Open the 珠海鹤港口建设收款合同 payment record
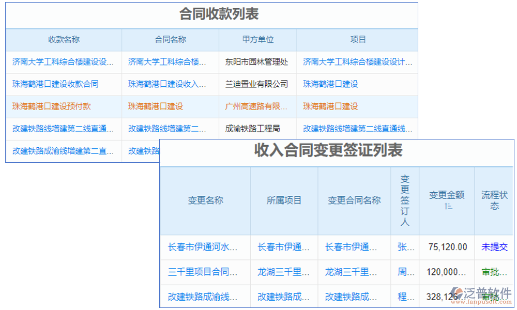This screenshot has height=310, width=517. tap(57, 84)
